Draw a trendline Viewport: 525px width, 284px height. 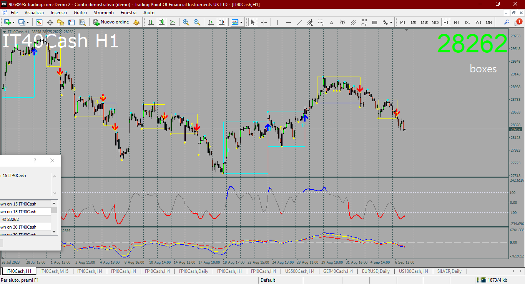click(x=299, y=22)
